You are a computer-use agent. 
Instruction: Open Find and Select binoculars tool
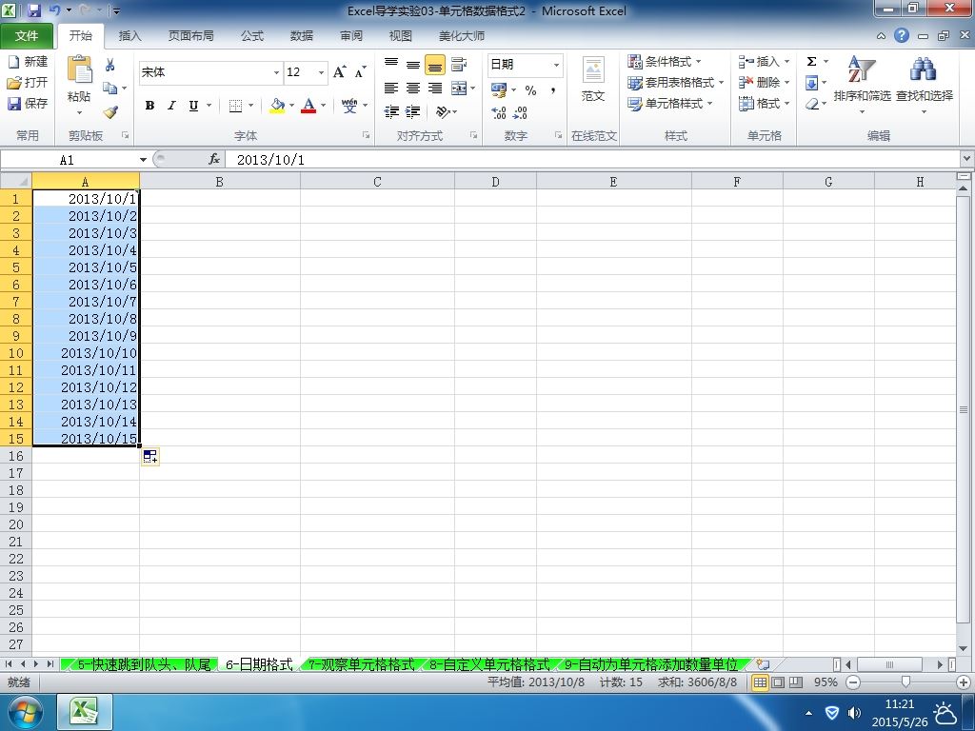click(x=924, y=85)
